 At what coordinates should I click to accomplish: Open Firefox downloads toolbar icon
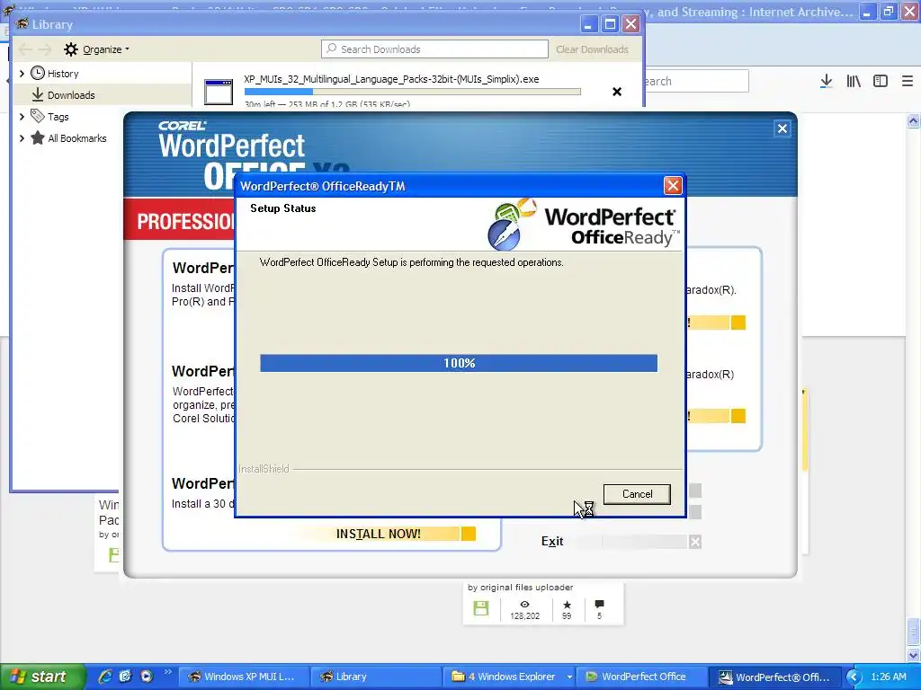tap(826, 81)
